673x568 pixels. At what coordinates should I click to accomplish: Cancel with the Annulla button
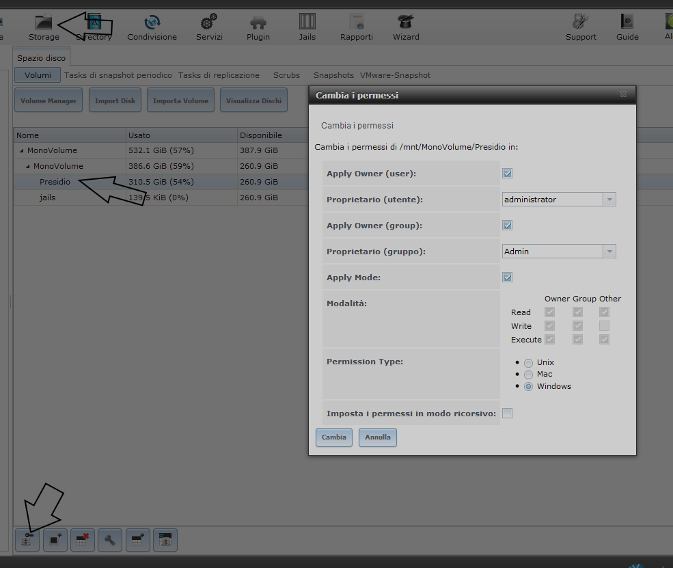point(378,437)
